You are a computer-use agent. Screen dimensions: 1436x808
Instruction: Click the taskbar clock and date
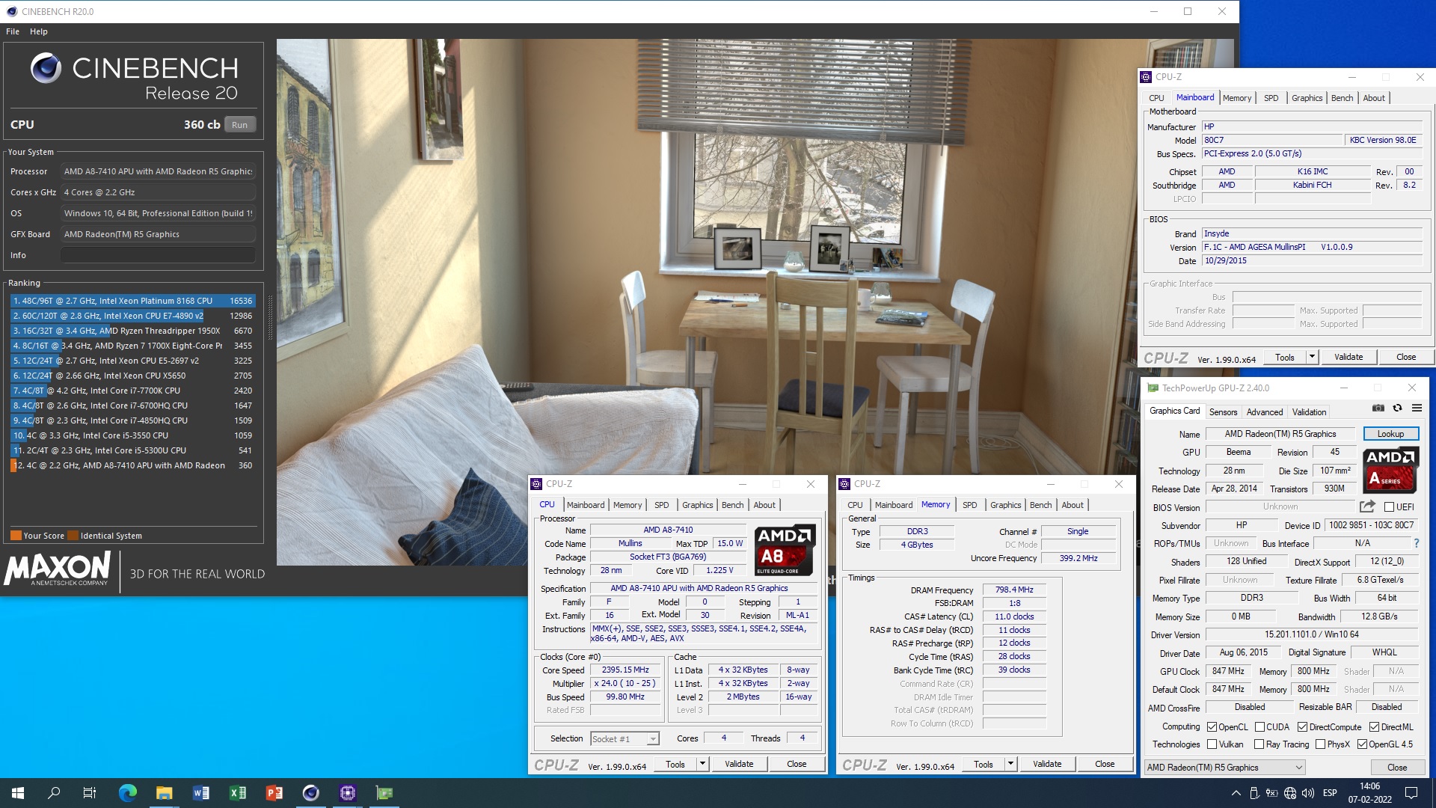(x=1369, y=793)
